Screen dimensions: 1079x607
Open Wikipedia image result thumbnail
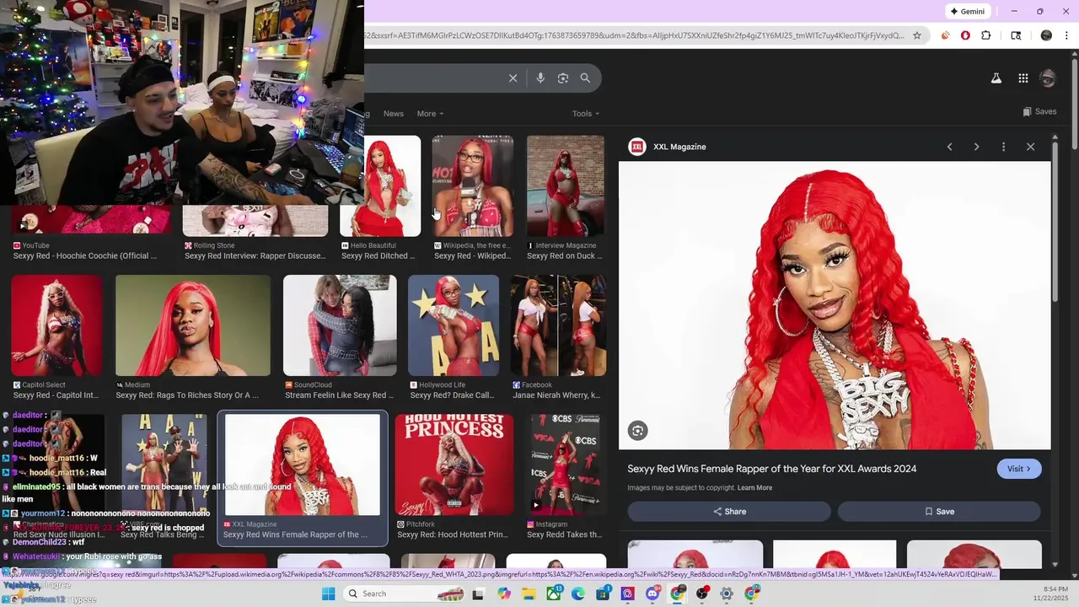pyautogui.click(x=473, y=186)
